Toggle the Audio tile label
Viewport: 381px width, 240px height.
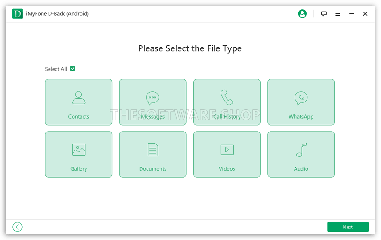click(x=301, y=169)
